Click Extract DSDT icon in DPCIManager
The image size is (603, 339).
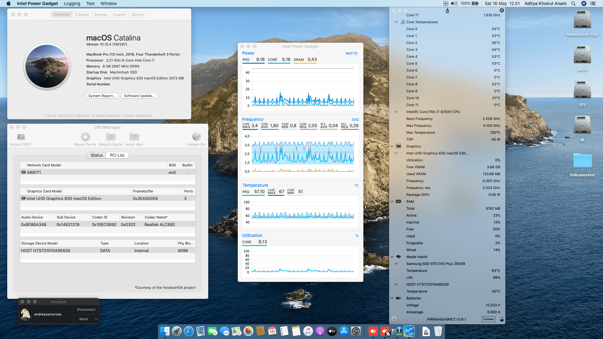coord(21,137)
